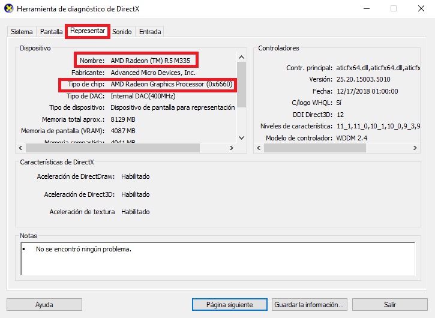Click the WDDM 2.4 driver model

352,138
